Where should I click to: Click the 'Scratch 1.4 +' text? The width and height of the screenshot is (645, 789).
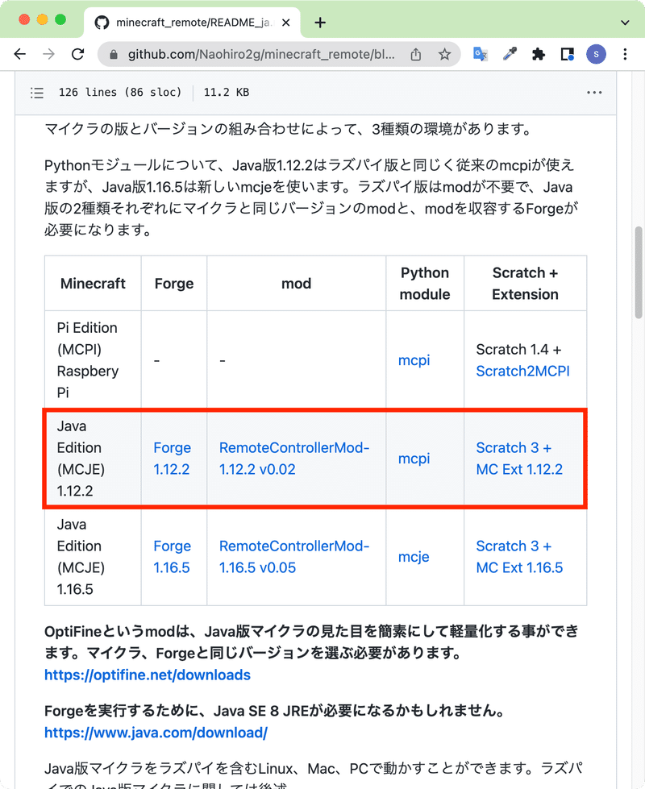(x=518, y=349)
